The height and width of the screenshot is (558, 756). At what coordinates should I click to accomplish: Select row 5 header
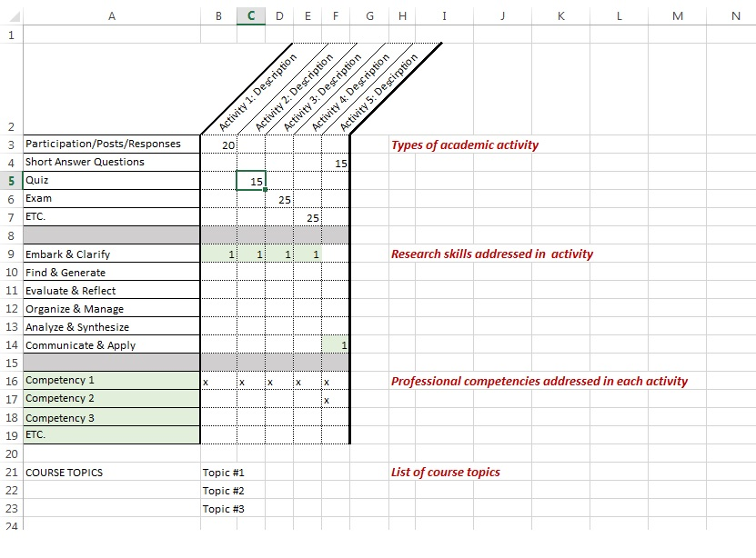[x=11, y=180]
